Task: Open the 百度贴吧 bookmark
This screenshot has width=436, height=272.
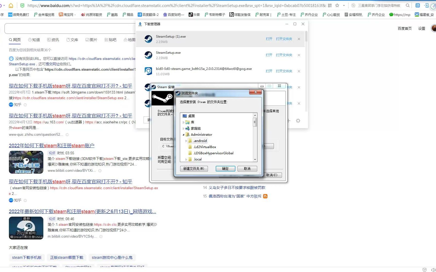Action: click(x=174, y=15)
